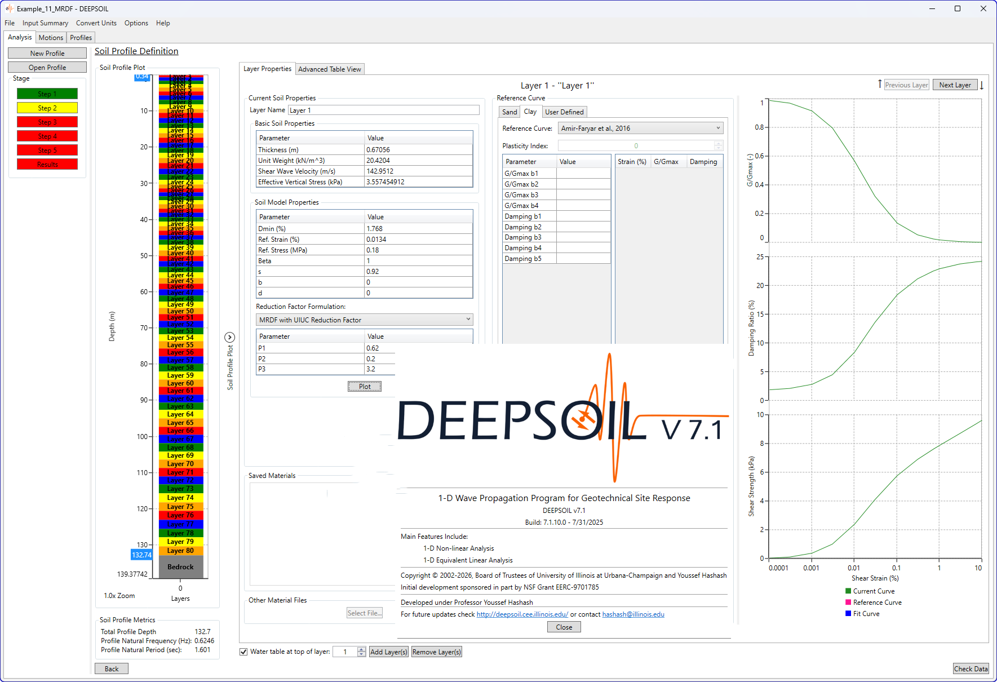This screenshot has width=997, height=682.
Task: Collapse the Soil Profile Plot arrow
Action: pyautogui.click(x=229, y=337)
